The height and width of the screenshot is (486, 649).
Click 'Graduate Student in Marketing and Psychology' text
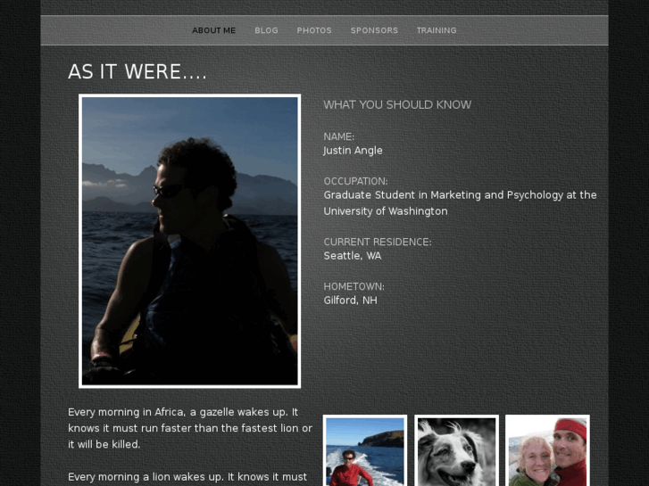pos(444,195)
